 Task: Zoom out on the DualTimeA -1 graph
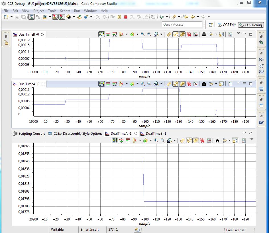(x=163, y=141)
